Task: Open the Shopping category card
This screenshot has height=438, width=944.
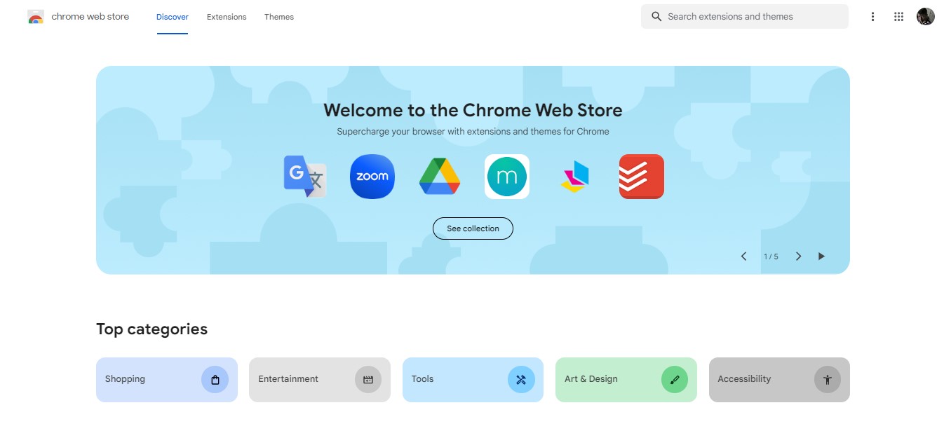Action: tap(167, 380)
